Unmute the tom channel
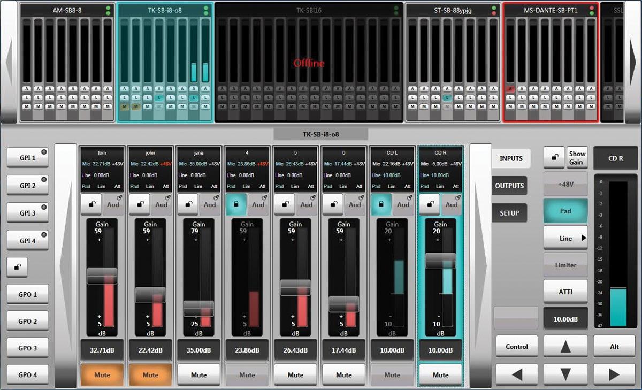642x390 pixels. click(x=102, y=374)
